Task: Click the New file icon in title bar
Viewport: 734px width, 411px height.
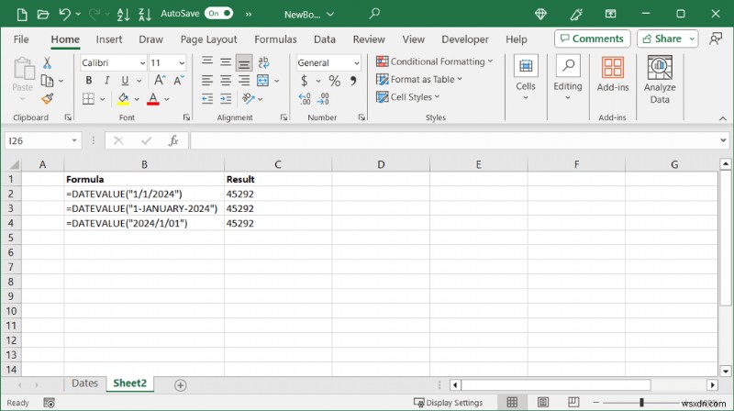Action: coord(21,14)
